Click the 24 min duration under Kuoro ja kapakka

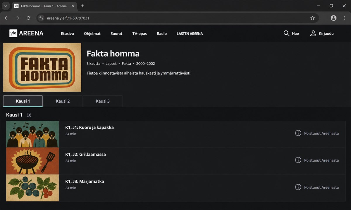point(70,134)
